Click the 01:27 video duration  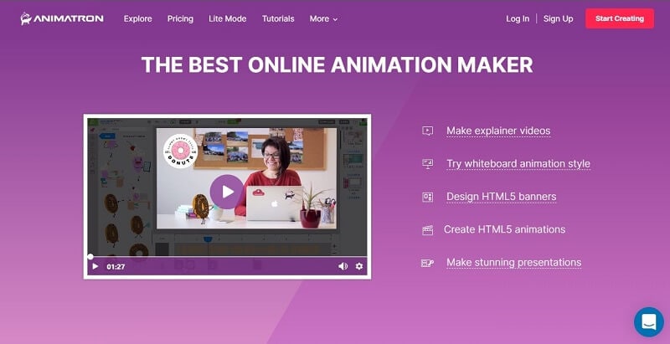tap(116, 267)
